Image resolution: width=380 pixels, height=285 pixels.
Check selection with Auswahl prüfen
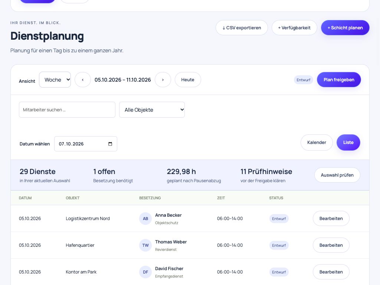point(337,175)
